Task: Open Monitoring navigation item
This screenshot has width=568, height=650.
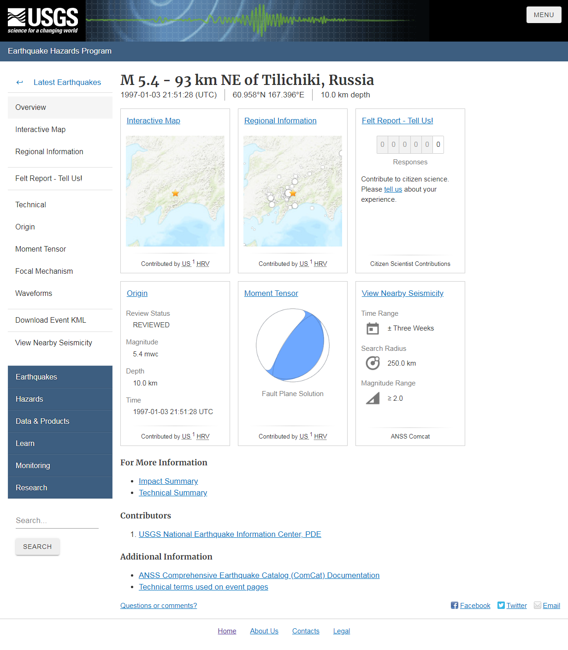Action: (60, 465)
